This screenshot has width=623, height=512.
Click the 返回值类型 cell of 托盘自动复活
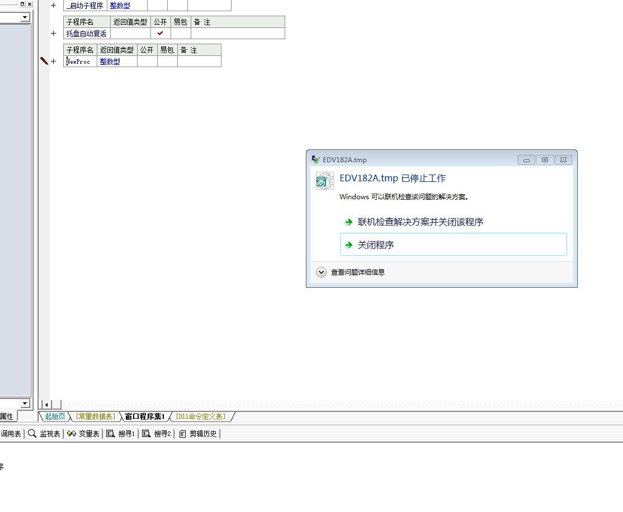(130, 34)
